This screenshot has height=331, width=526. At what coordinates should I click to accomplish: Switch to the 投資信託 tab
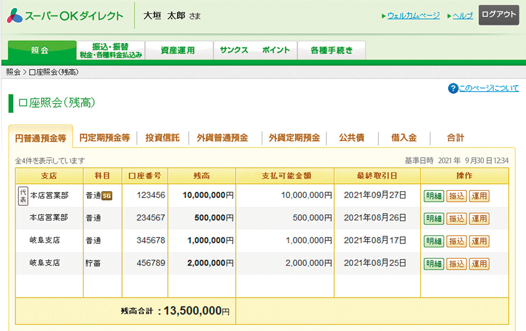[162, 138]
